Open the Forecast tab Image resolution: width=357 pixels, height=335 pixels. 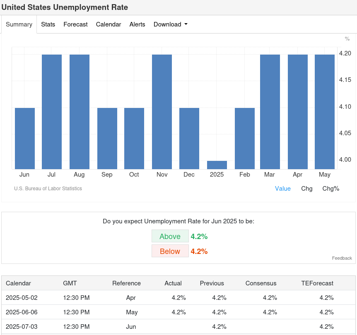click(75, 24)
